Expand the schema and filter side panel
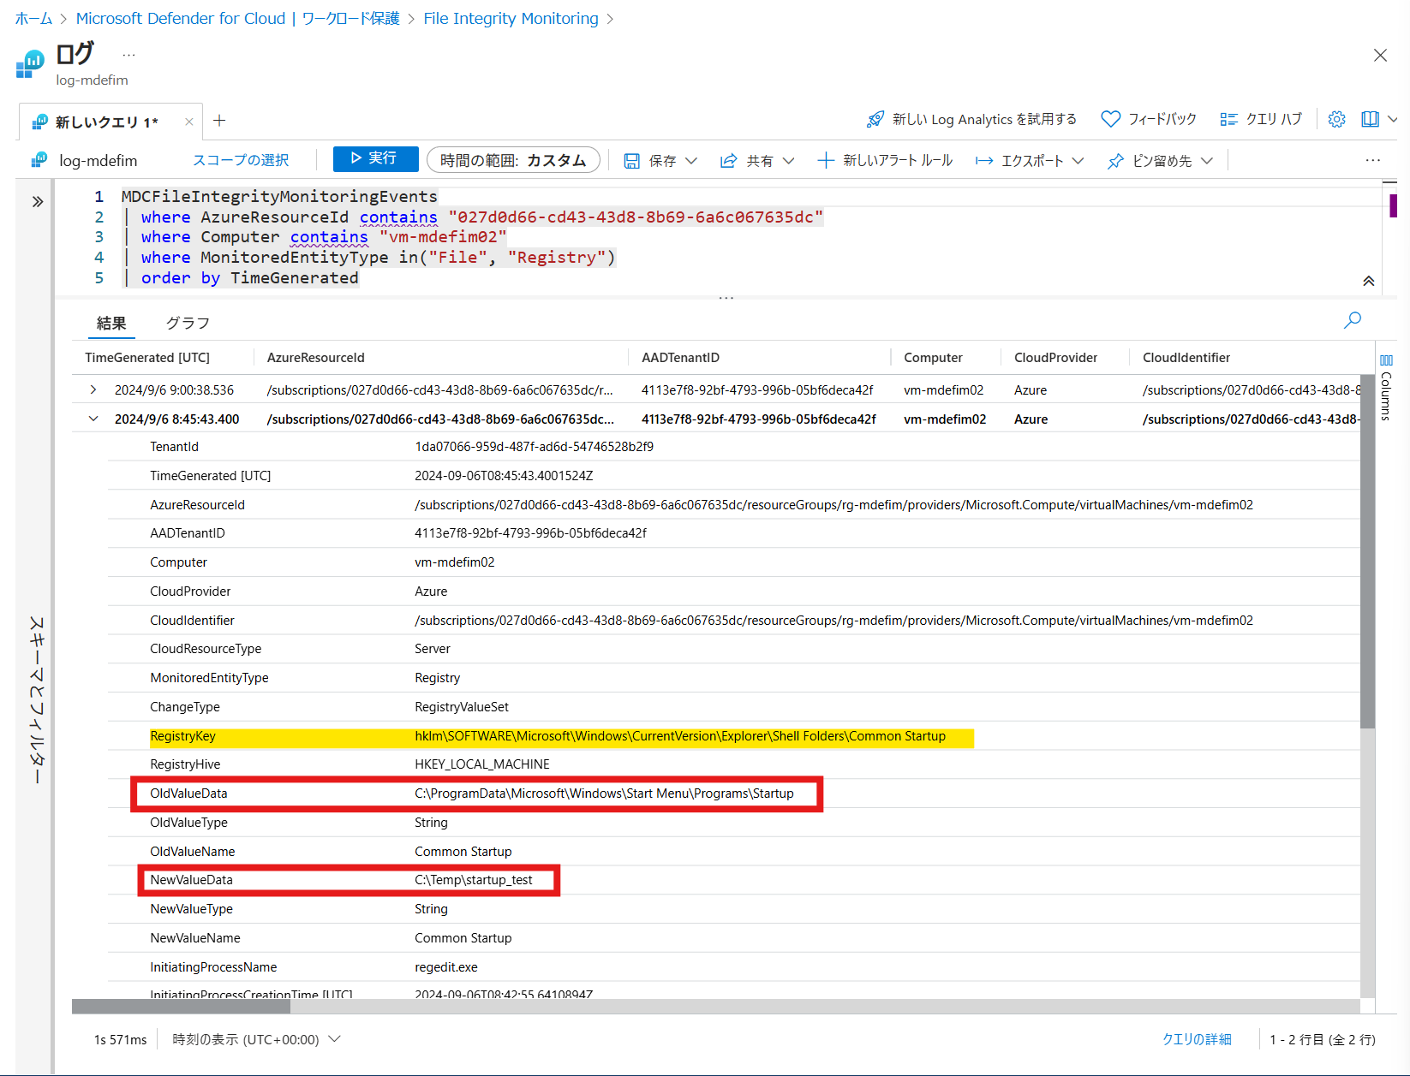Screen dimensions: 1410x1076 tap(38, 202)
